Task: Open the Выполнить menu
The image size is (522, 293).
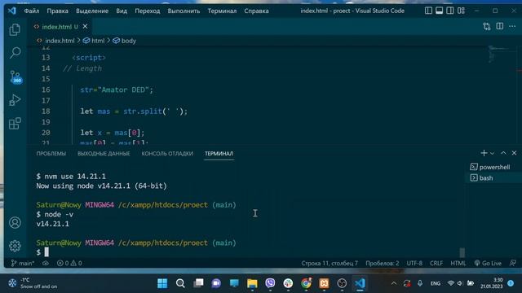Action: click(184, 11)
